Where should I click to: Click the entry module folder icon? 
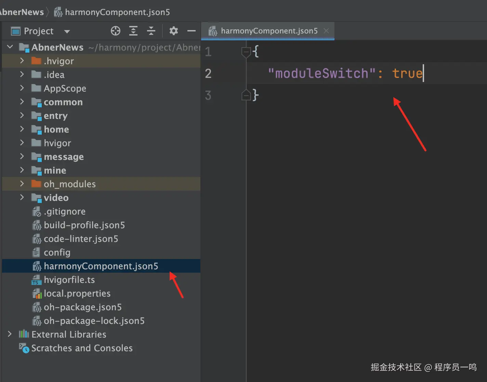[36, 116]
